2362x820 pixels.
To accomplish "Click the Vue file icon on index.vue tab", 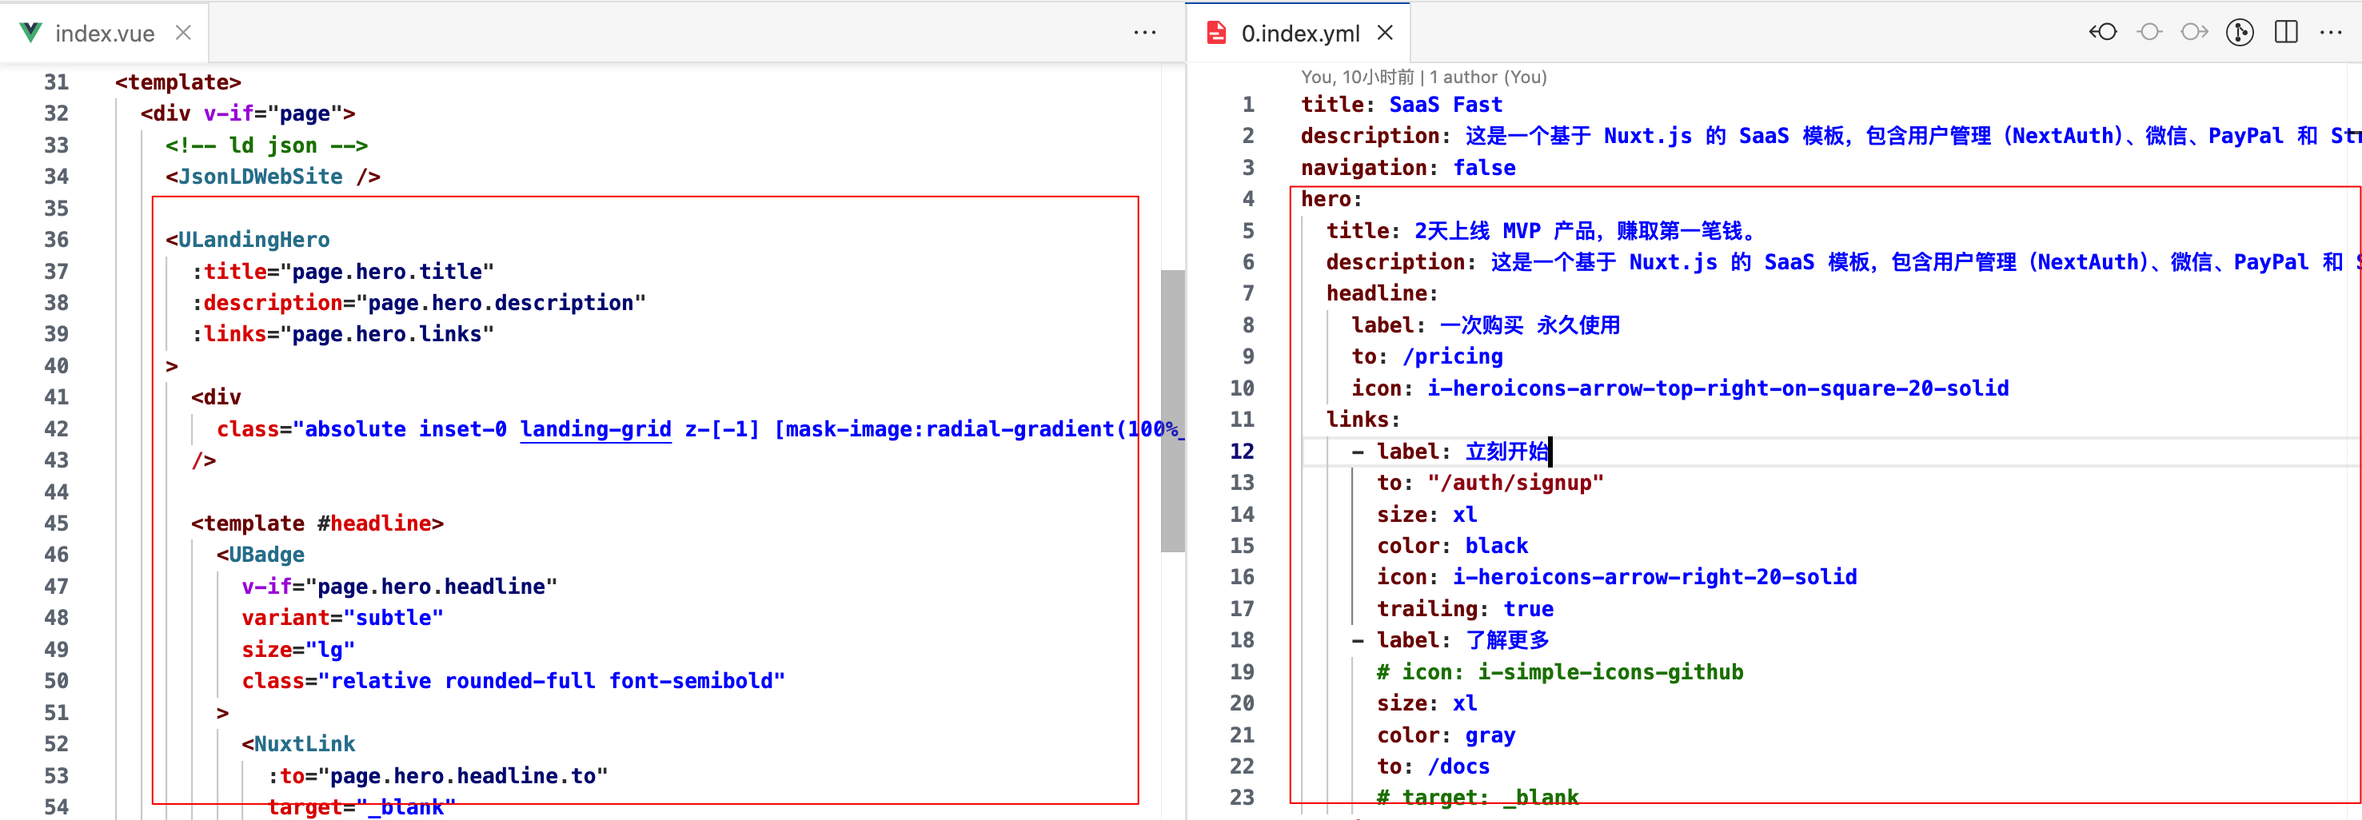I will coord(30,33).
